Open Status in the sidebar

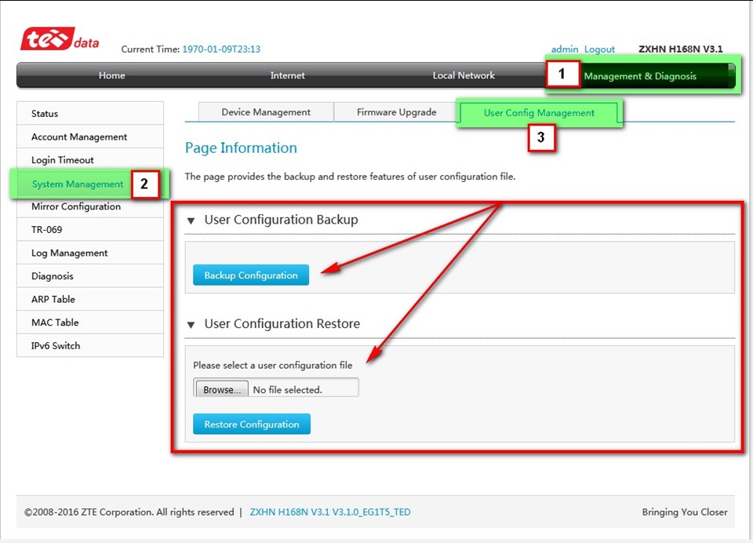tap(45, 114)
